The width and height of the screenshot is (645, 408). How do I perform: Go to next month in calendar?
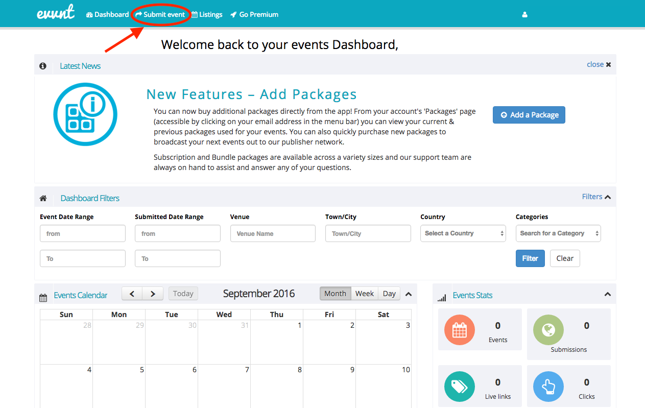coord(153,294)
